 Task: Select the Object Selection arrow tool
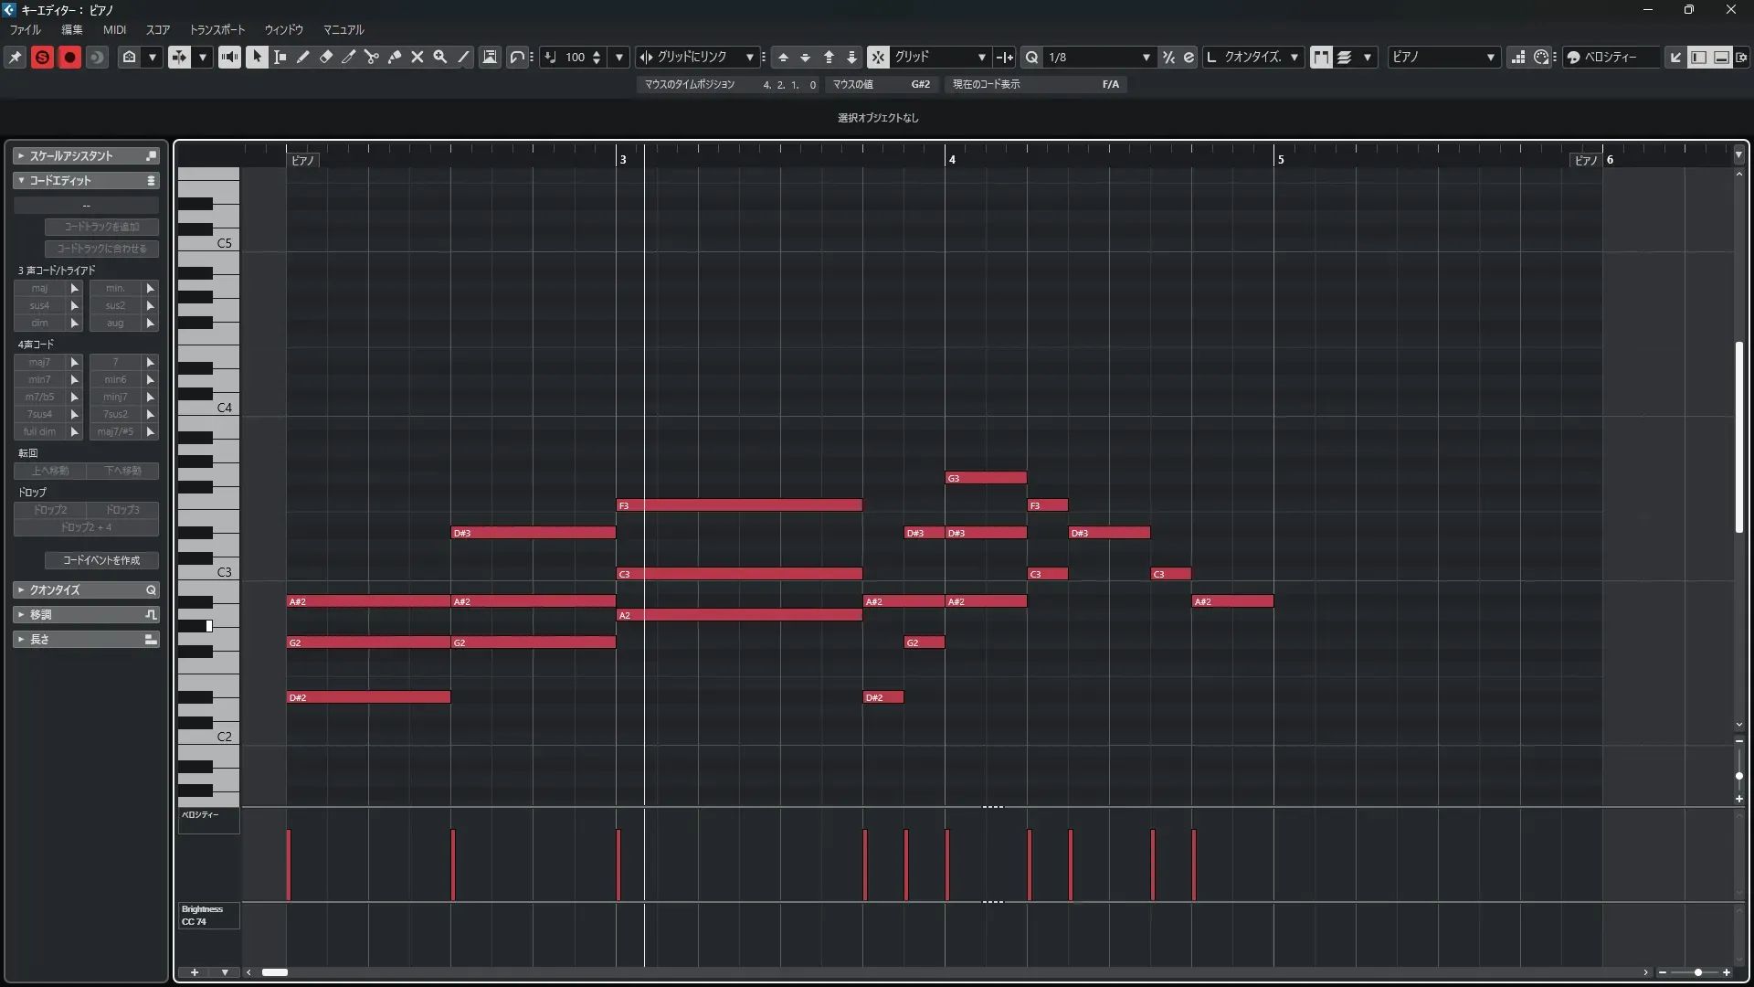(257, 57)
